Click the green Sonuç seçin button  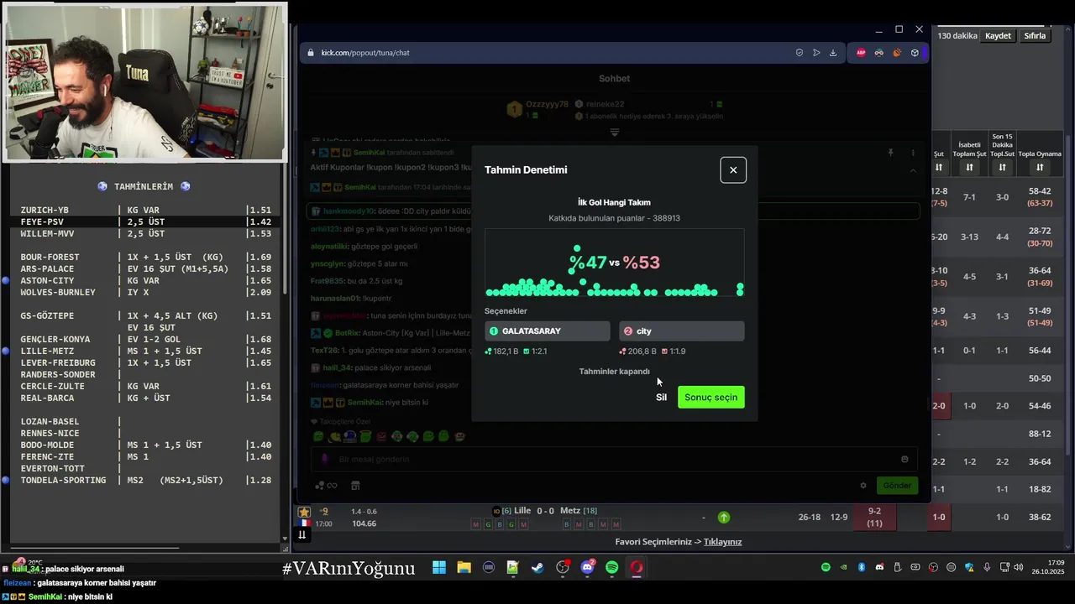711,397
